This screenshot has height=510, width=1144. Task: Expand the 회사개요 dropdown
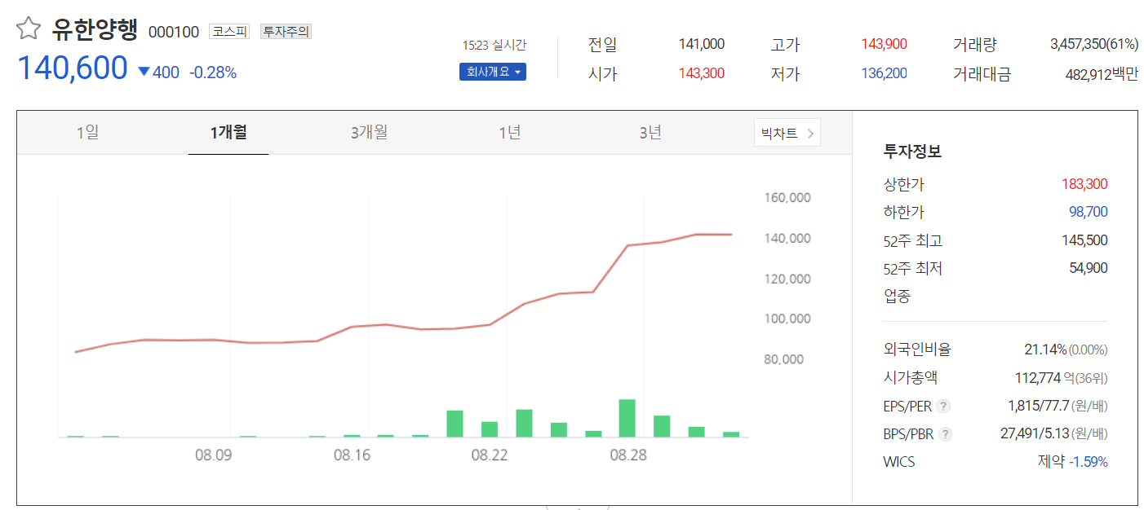[x=492, y=72]
